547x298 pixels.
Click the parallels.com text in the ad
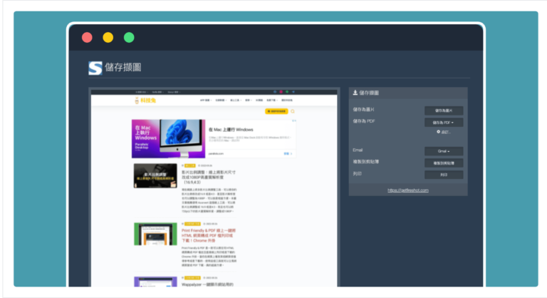pos(216,154)
